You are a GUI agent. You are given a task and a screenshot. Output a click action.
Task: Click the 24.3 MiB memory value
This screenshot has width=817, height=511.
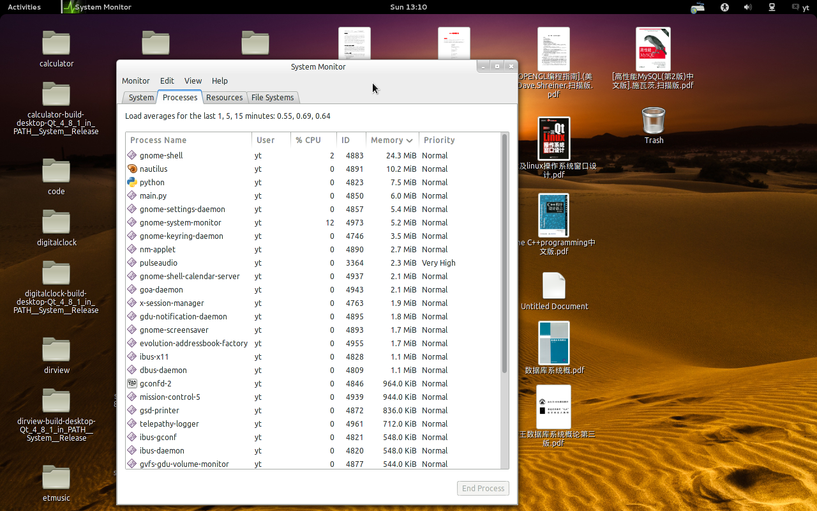click(401, 155)
